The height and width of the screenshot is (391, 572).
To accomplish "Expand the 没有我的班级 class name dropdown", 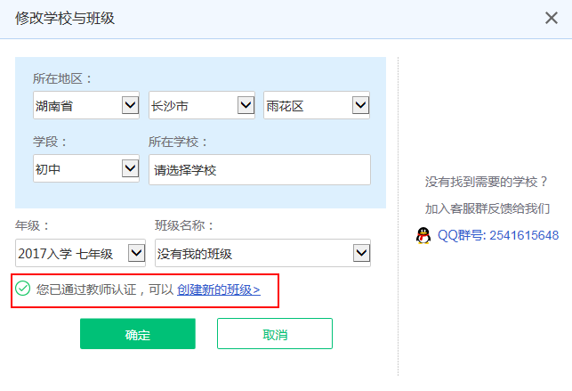I will click(x=262, y=253).
